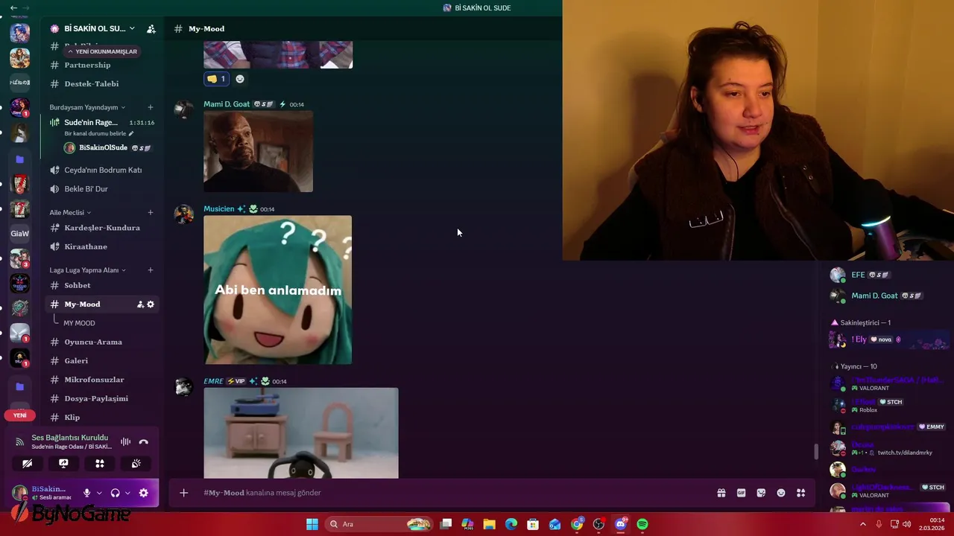Open the apps icon in the message bar
The image size is (954, 536).
point(801,493)
